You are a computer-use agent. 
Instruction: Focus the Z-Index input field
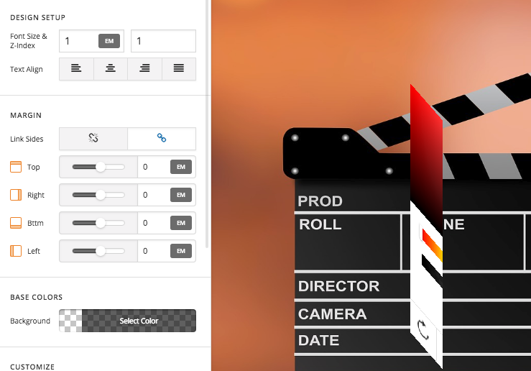click(x=163, y=41)
